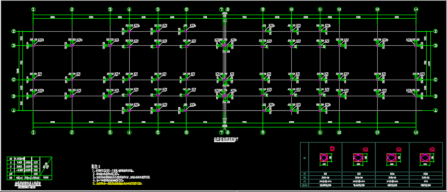Click right-side axis bubble E

coord(435,31)
